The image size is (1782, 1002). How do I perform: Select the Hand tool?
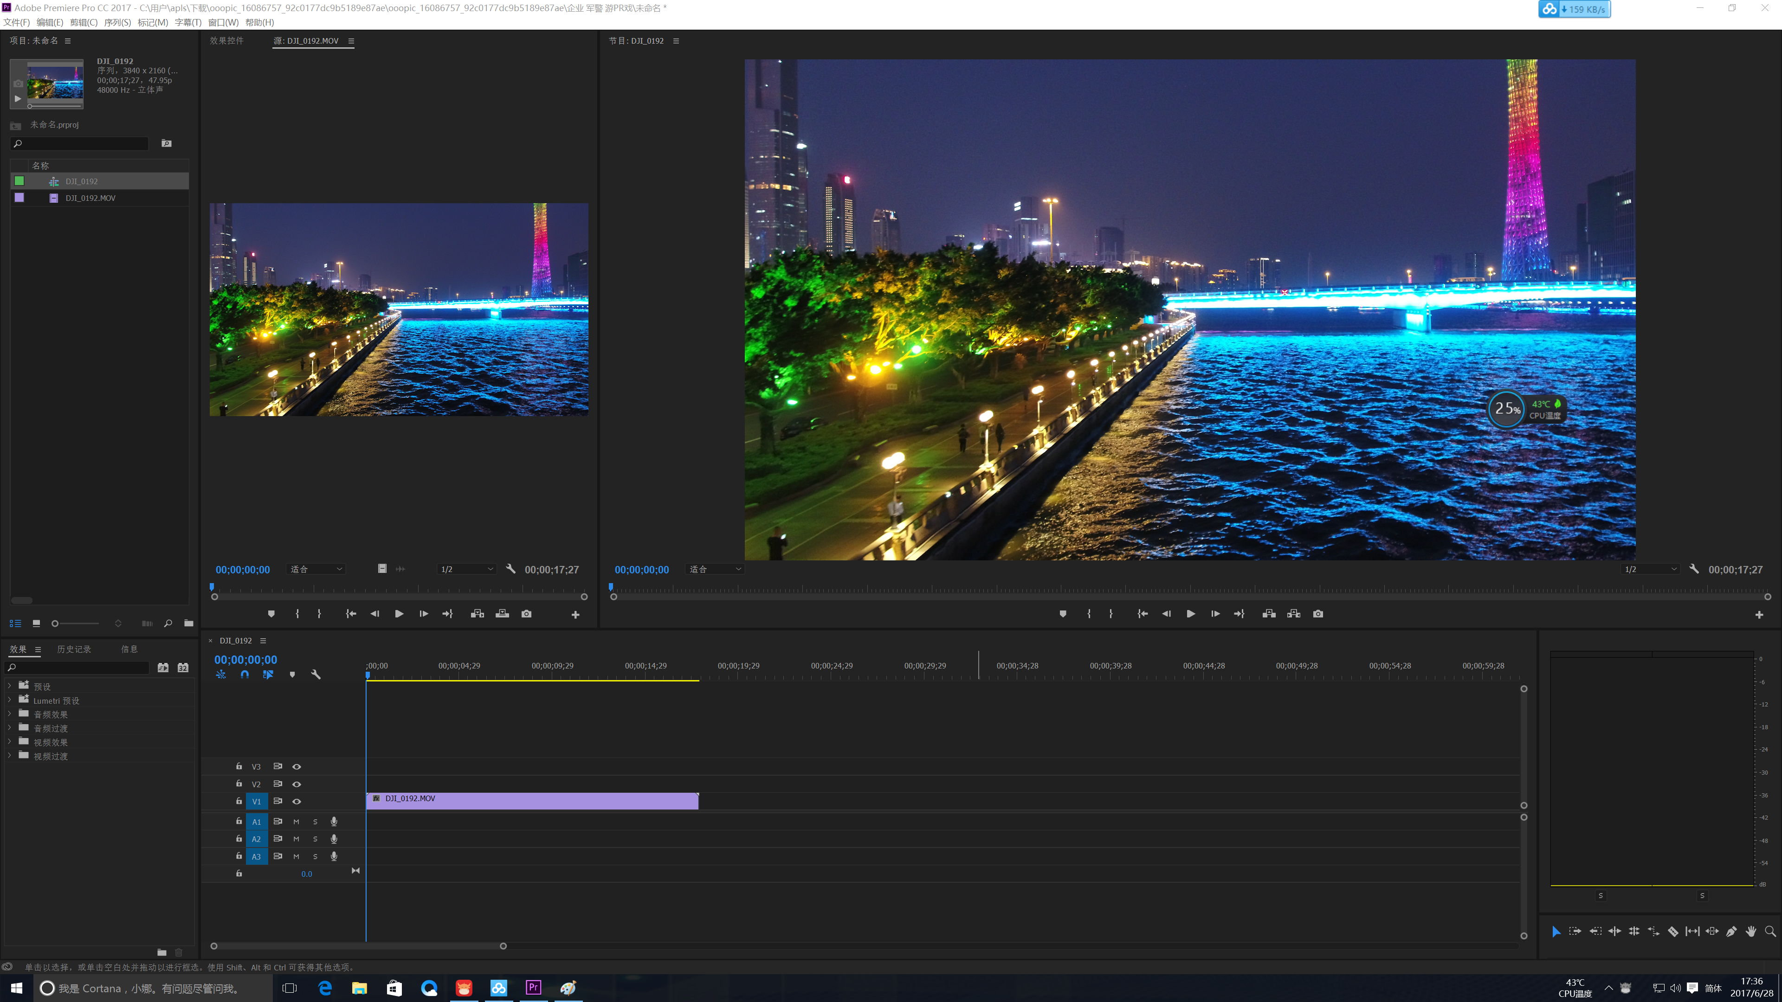[1751, 931]
